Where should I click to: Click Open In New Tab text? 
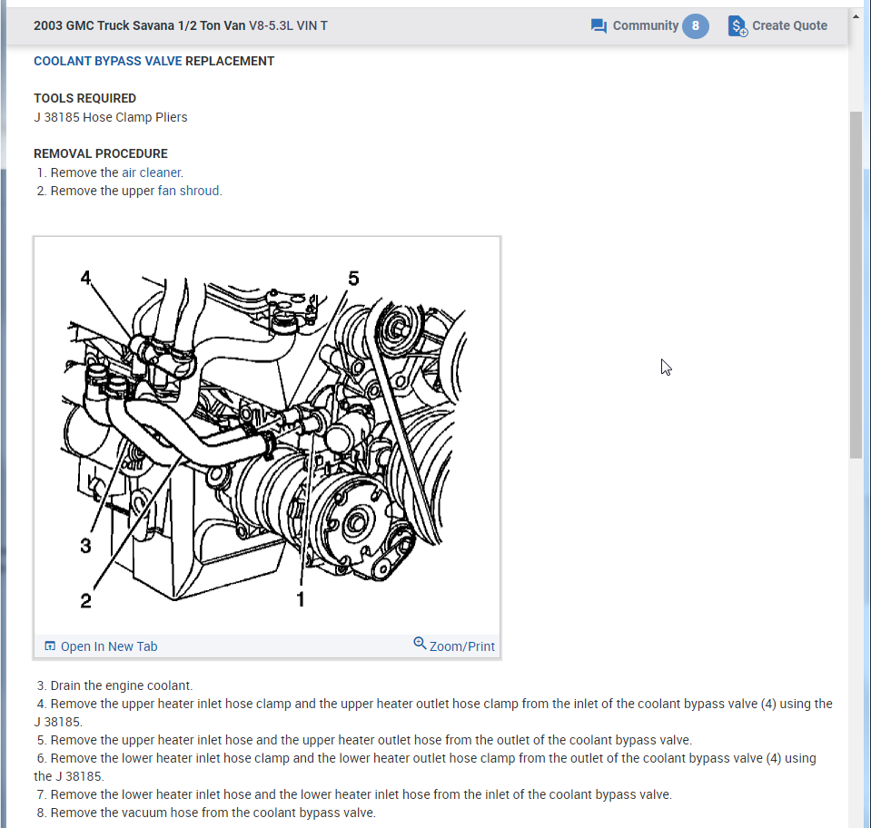click(x=109, y=646)
